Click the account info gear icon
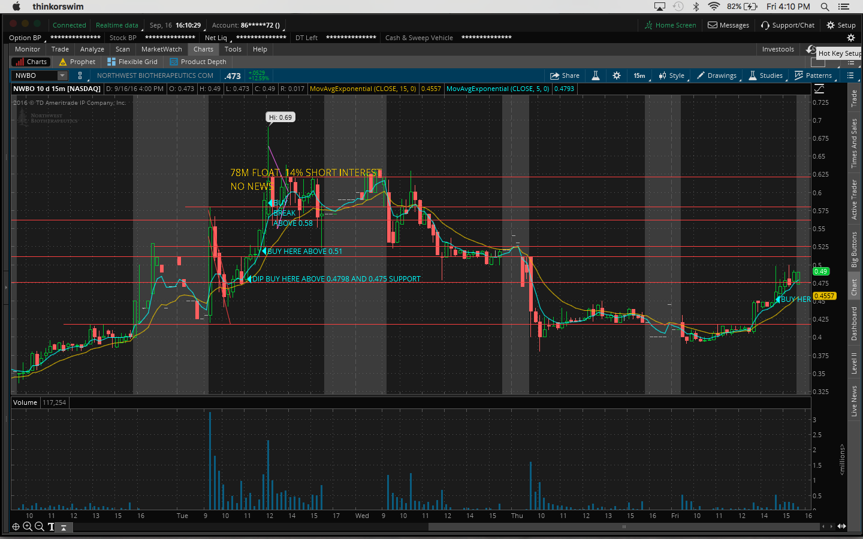Image resolution: width=863 pixels, height=539 pixels. pyautogui.click(x=850, y=38)
